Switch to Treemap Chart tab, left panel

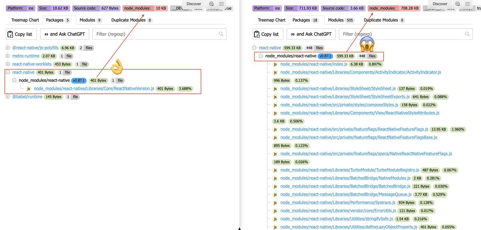click(25, 20)
